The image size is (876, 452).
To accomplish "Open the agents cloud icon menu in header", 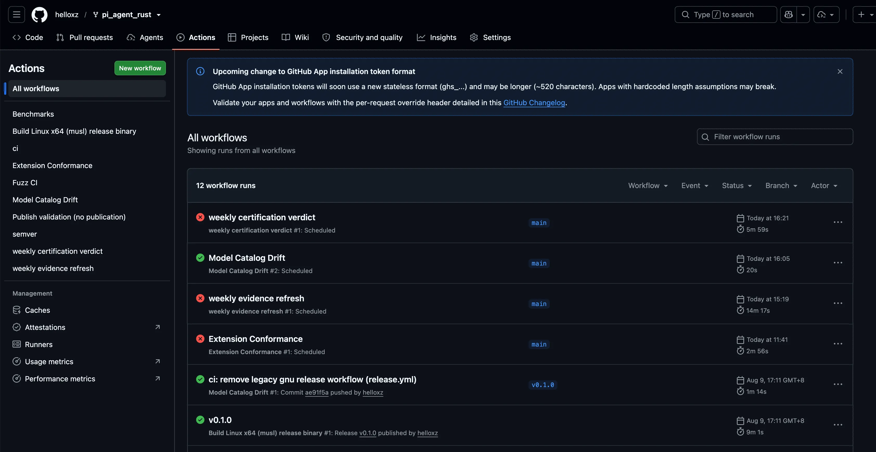I will (826, 15).
